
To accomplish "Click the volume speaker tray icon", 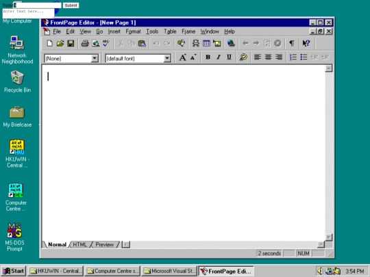I will (x=320, y=271).
